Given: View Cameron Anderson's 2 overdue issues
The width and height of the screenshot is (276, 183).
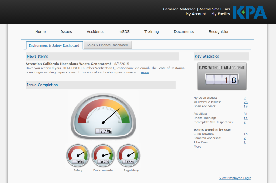Looking at the screenshot, I should (244, 138).
